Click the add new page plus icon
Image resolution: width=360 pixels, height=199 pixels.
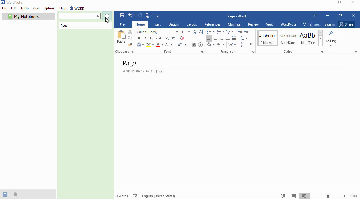pos(107,16)
